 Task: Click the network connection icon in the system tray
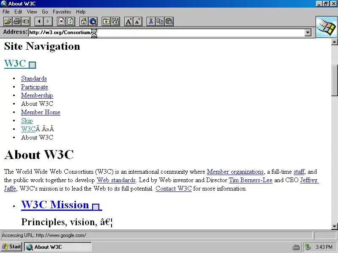tap(308, 247)
